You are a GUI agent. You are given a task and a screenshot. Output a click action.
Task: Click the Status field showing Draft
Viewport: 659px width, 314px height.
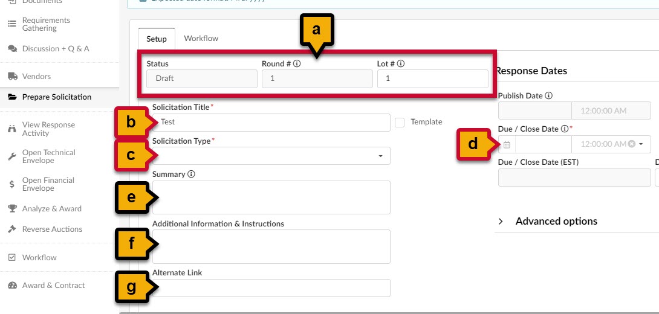tap(202, 78)
